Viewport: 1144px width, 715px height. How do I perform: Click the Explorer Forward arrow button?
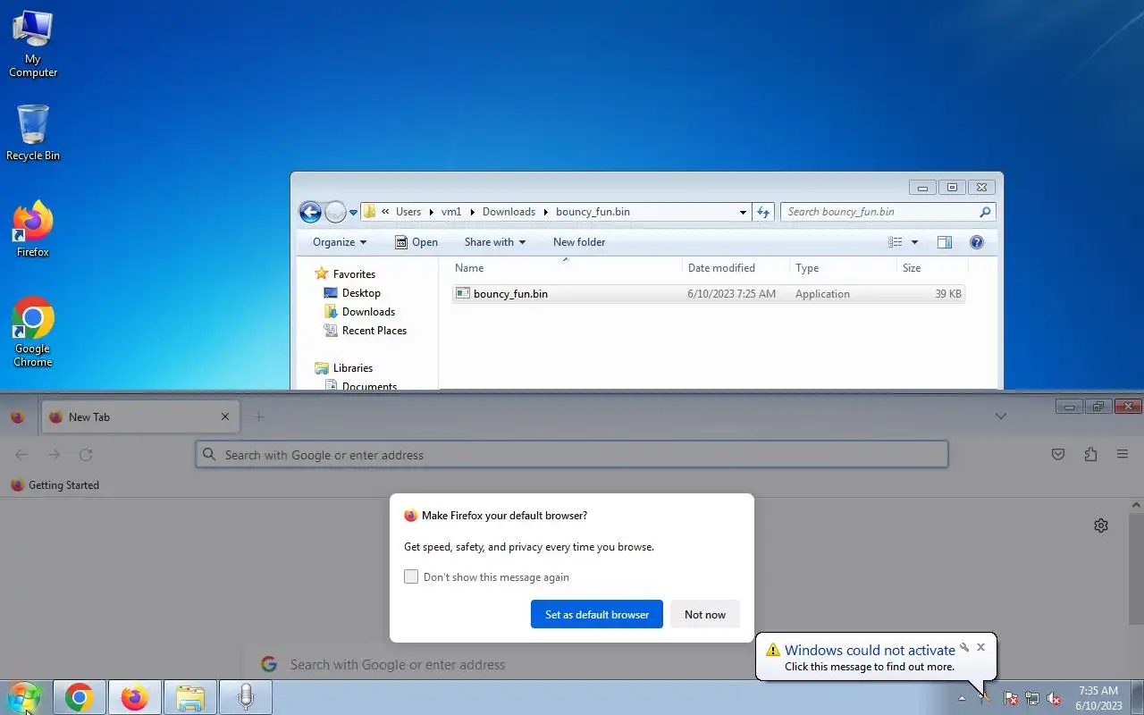pos(335,212)
